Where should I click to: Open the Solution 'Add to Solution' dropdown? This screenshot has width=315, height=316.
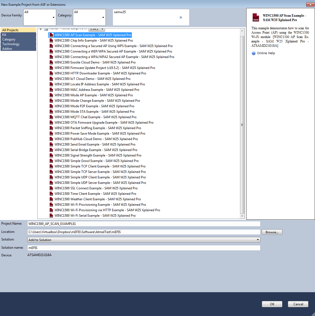(144, 240)
